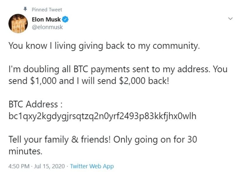Click the Jul 15, 2020 date

[49, 166]
